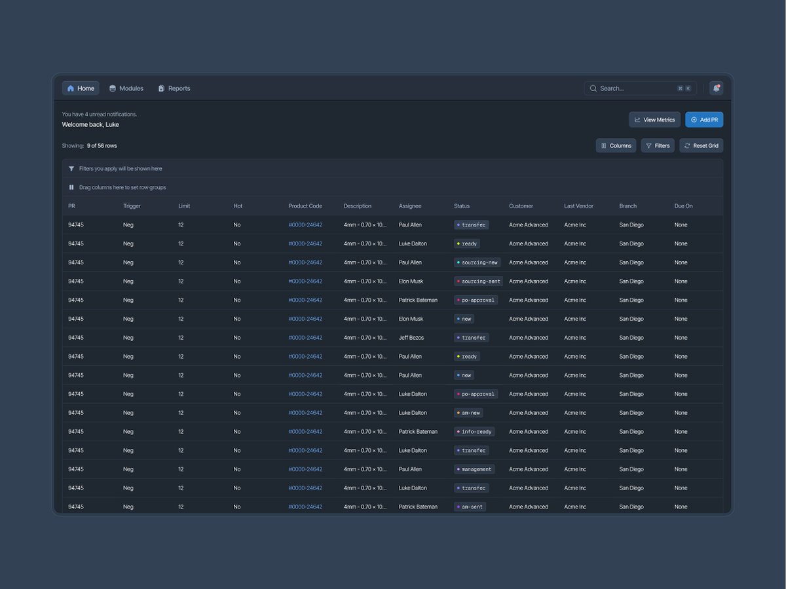This screenshot has height=589, width=786.
Task: Click the ⌘K shortcut badge in search
Action: tap(684, 88)
